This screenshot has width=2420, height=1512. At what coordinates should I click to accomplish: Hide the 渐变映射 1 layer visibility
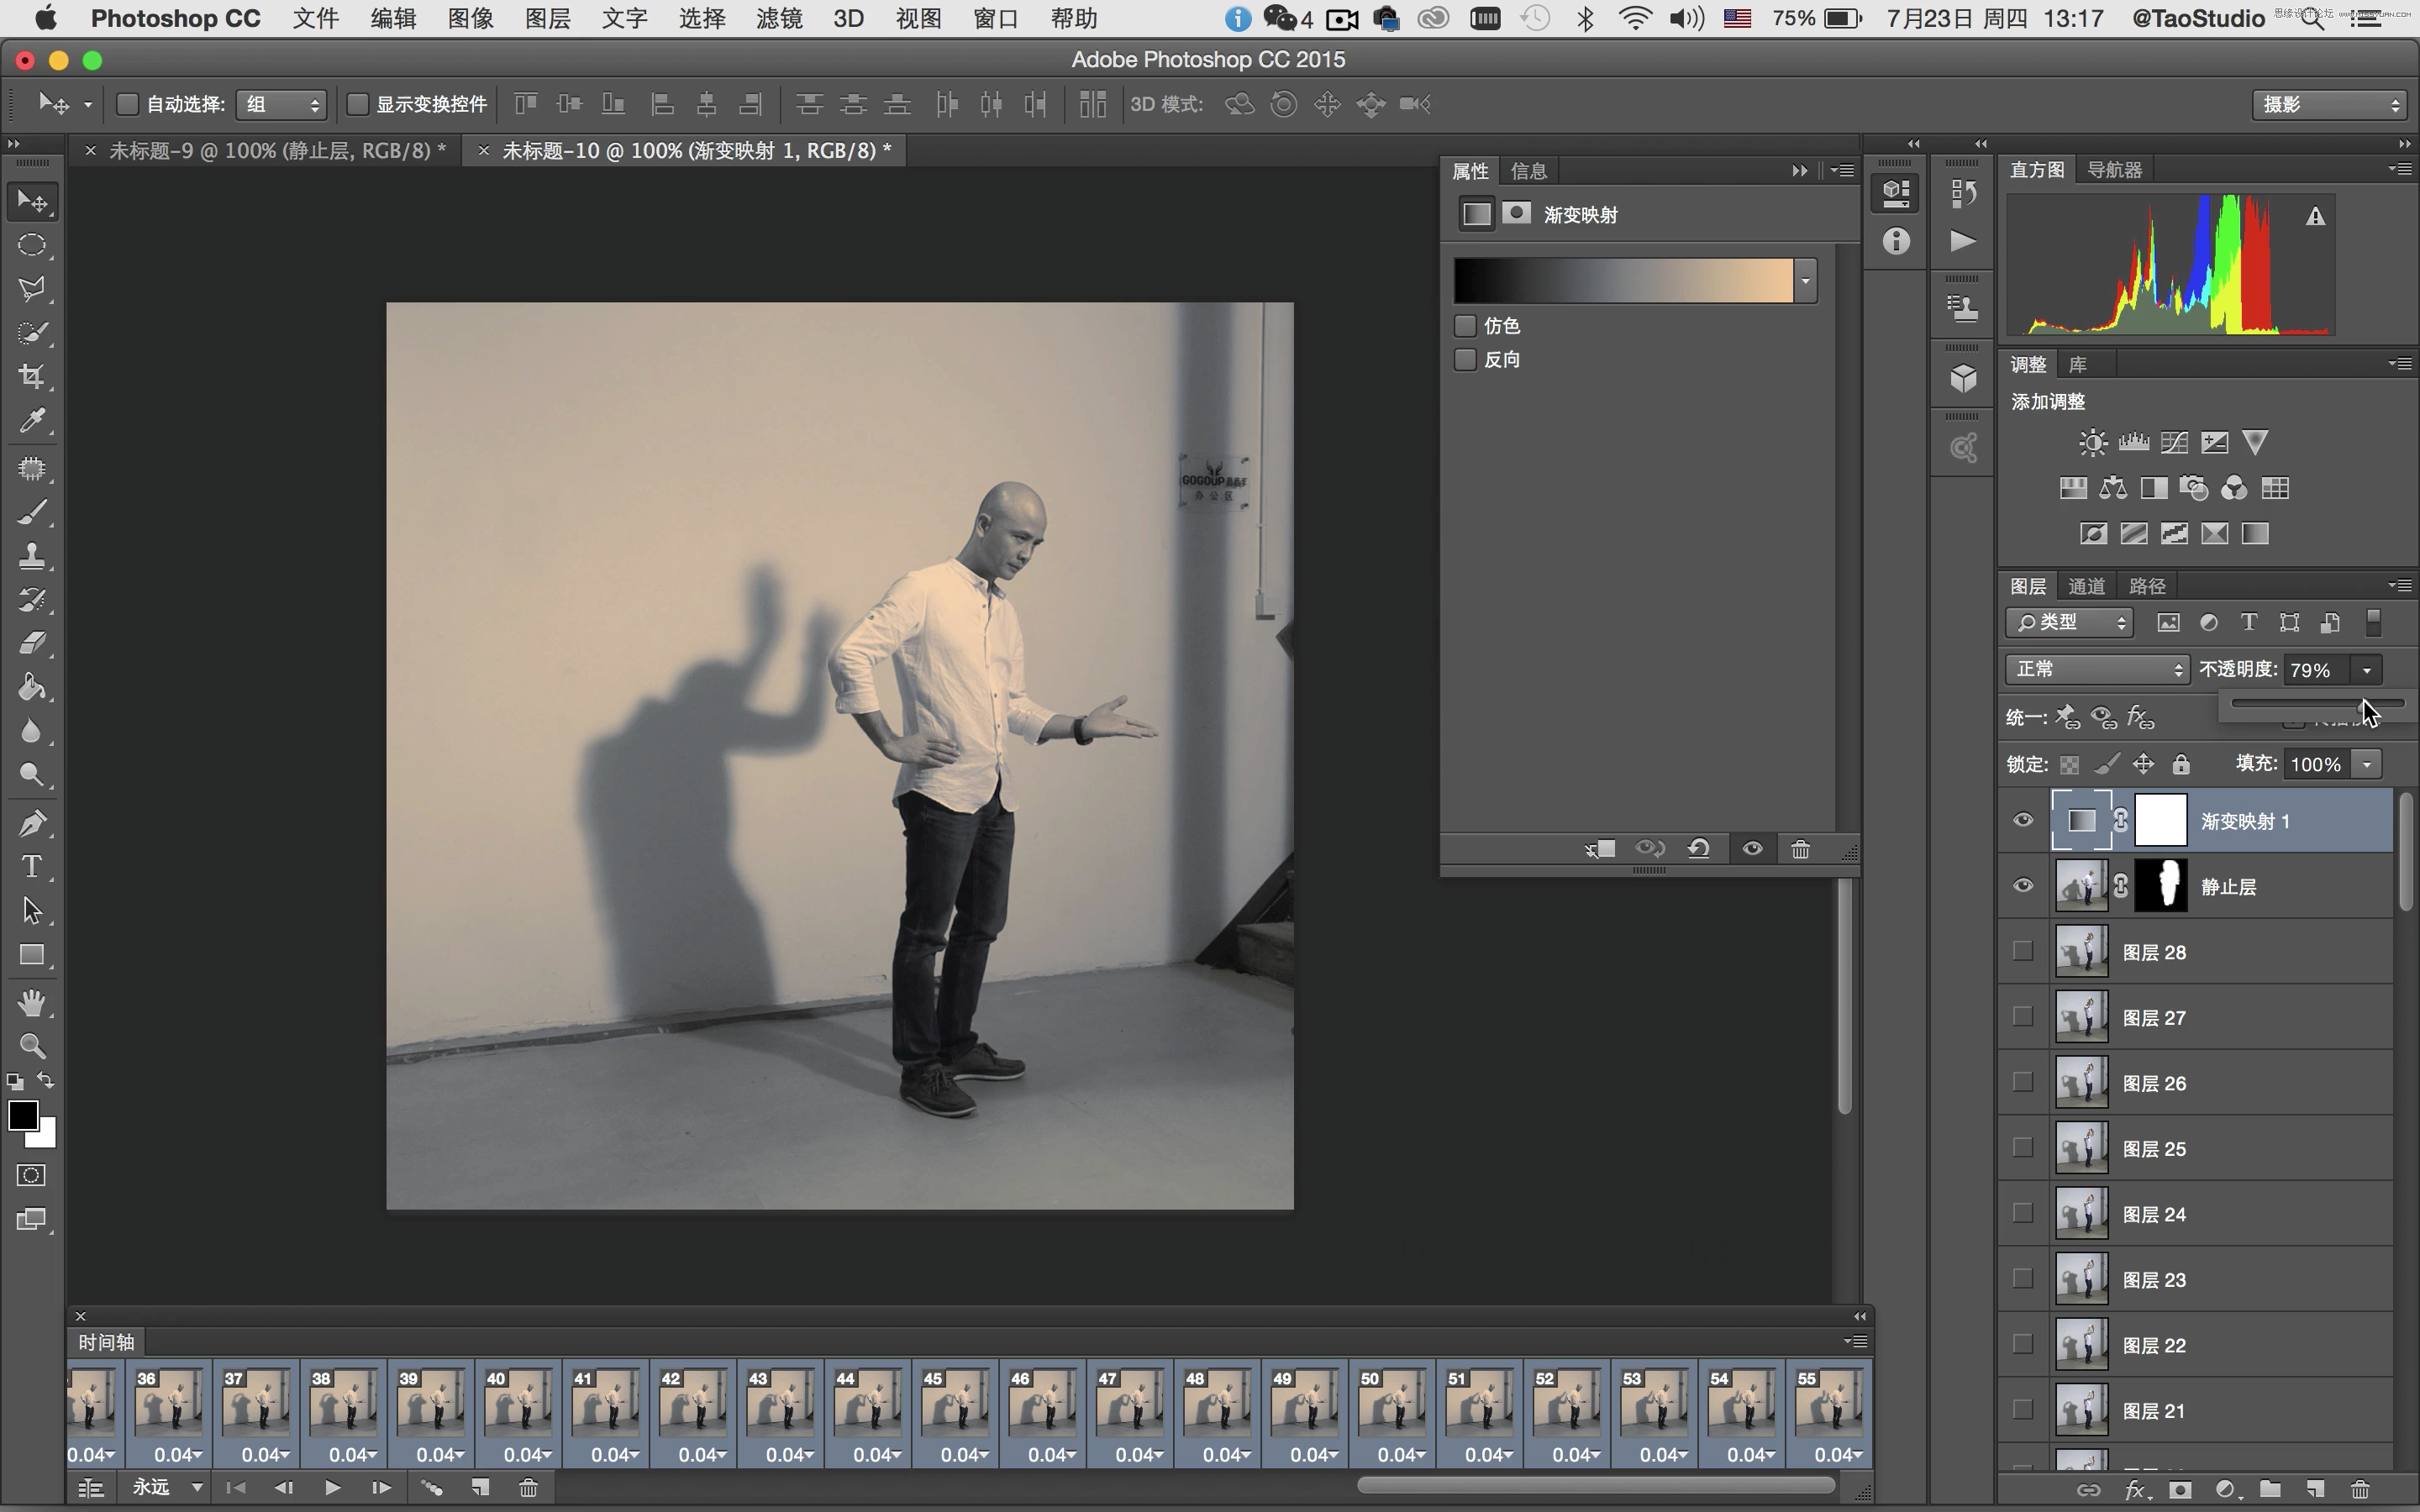coord(2022,819)
